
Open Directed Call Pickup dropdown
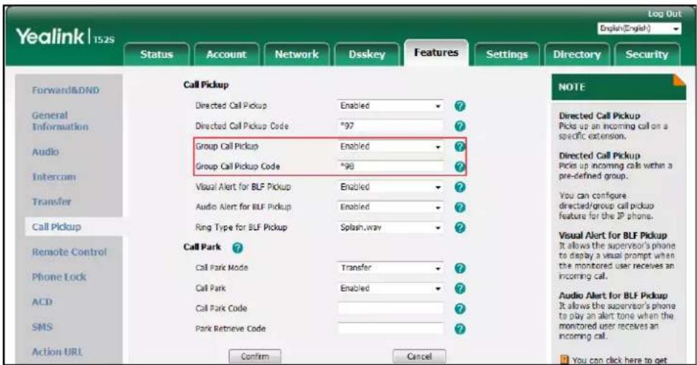coord(390,105)
